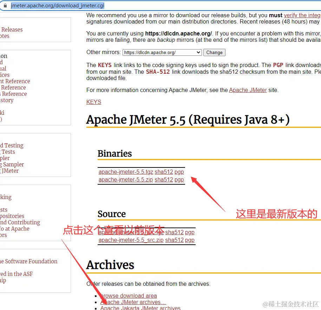Open sidebar link 'nd Contributing'
This screenshot has height=310, width=321.
point(20,223)
